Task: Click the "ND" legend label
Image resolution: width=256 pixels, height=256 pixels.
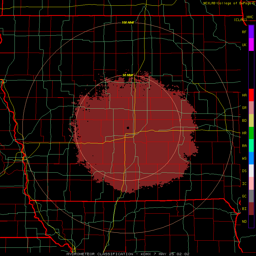Action: tap(244, 222)
